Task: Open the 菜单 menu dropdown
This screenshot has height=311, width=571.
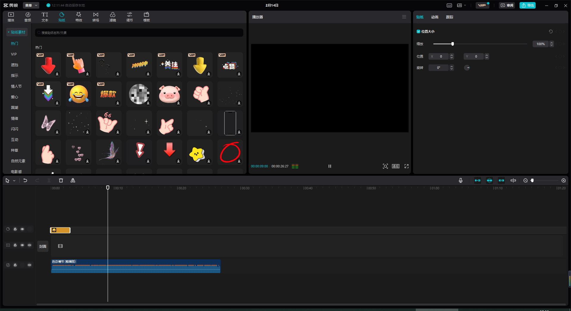Action: point(31,5)
